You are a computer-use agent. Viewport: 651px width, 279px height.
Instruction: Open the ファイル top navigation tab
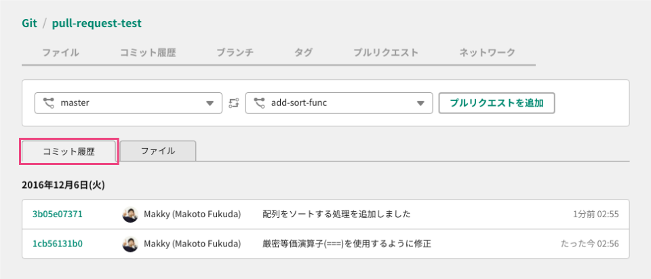coord(60,53)
